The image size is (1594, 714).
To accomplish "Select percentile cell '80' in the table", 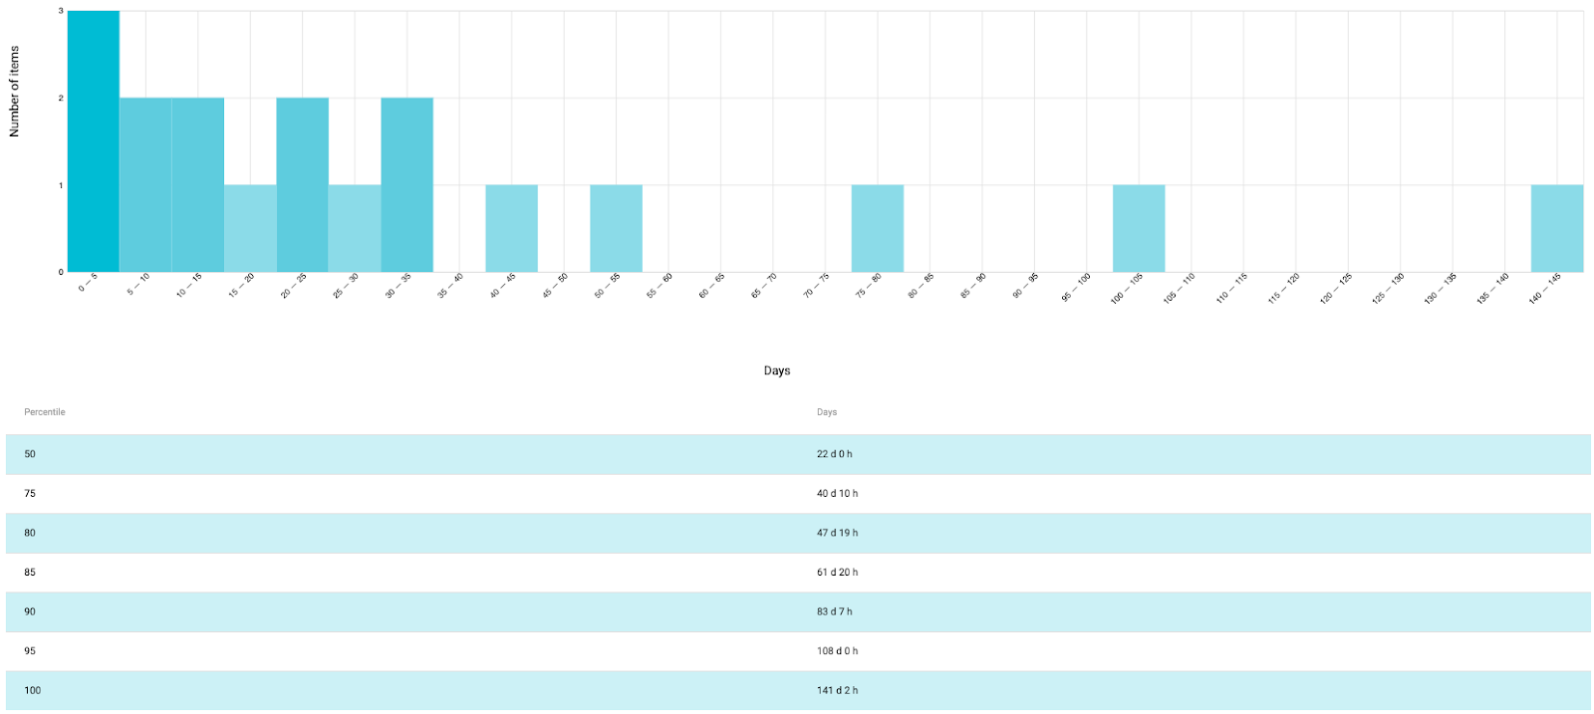I will point(30,533).
